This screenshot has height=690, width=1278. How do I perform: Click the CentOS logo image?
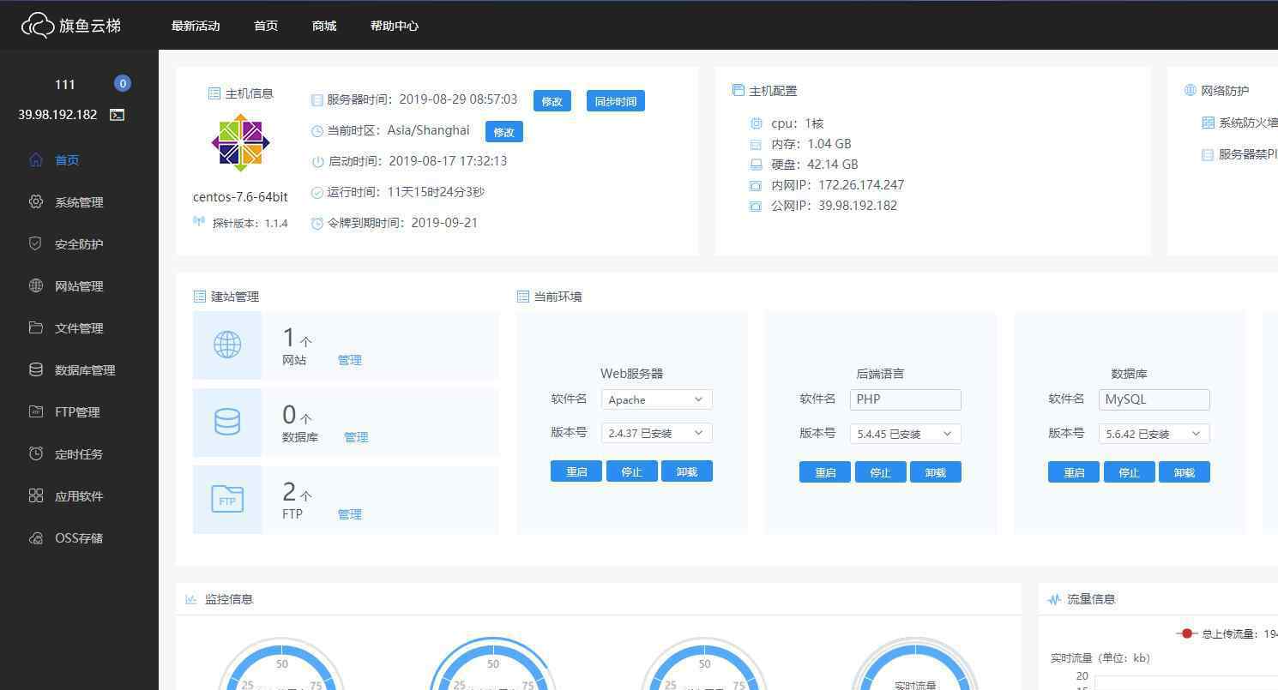241,143
